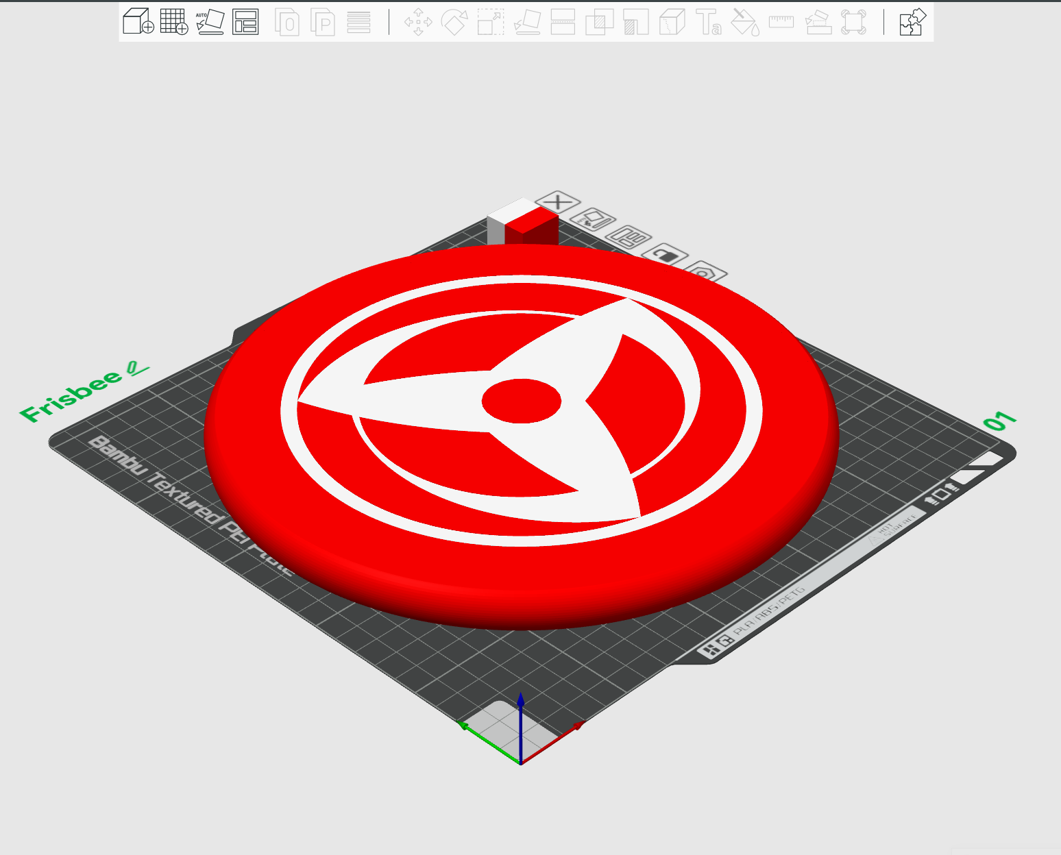Switch to Assembly view puzzle icon
Image resolution: width=1061 pixels, height=855 pixels.
point(912,22)
